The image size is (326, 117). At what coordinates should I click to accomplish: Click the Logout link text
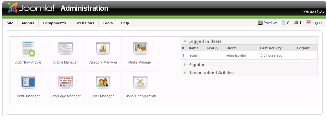pos(317,23)
